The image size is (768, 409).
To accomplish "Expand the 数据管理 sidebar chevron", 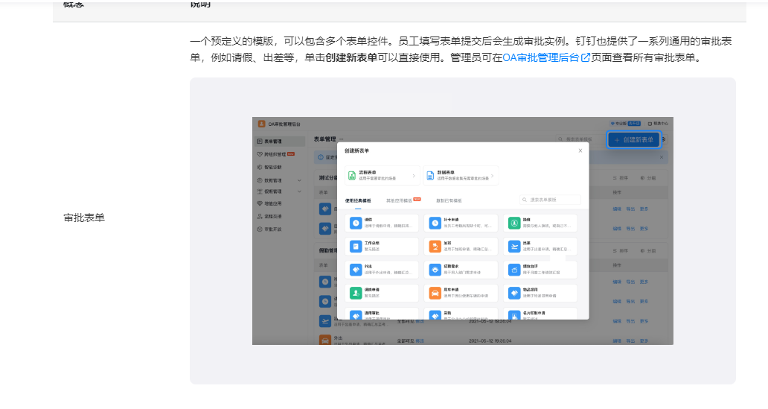I will pos(299,180).
